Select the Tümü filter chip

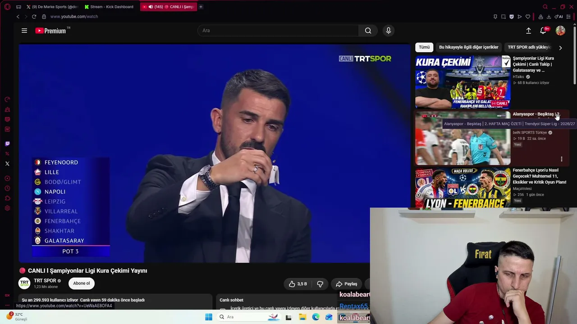click(424, 47)
